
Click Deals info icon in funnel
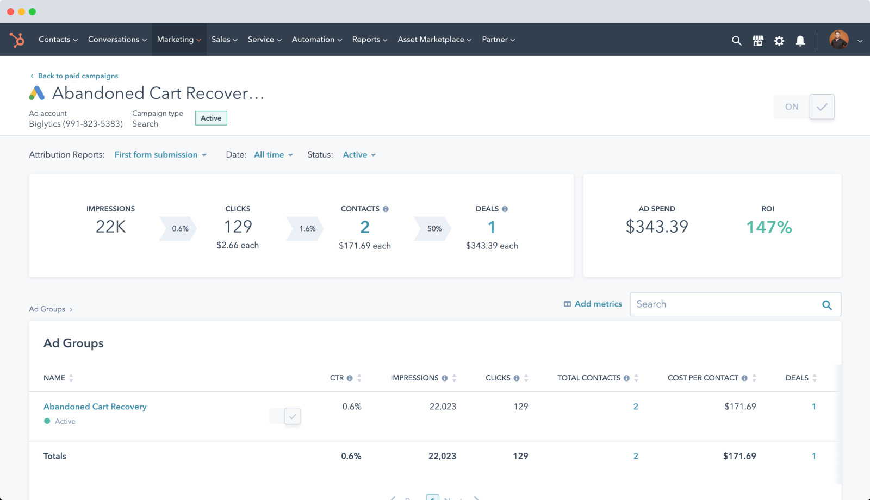pyautogui.click(x=505, y=209)
